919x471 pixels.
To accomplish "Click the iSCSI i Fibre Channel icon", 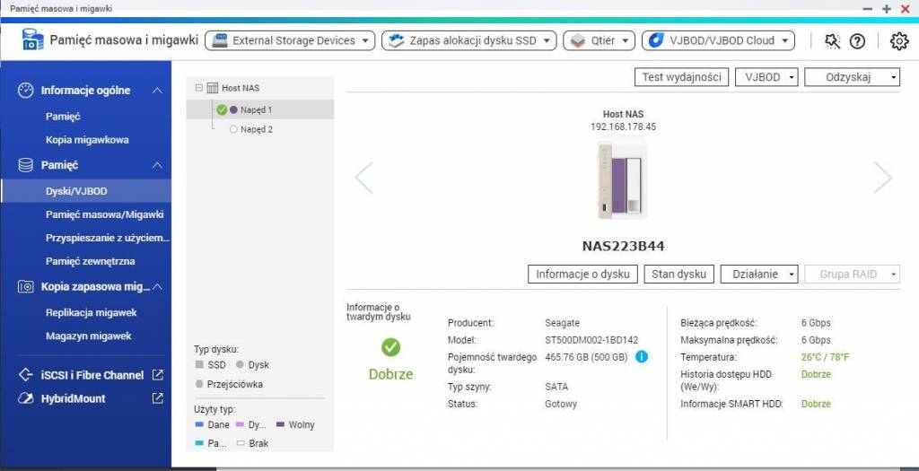I will click(26, 375).
